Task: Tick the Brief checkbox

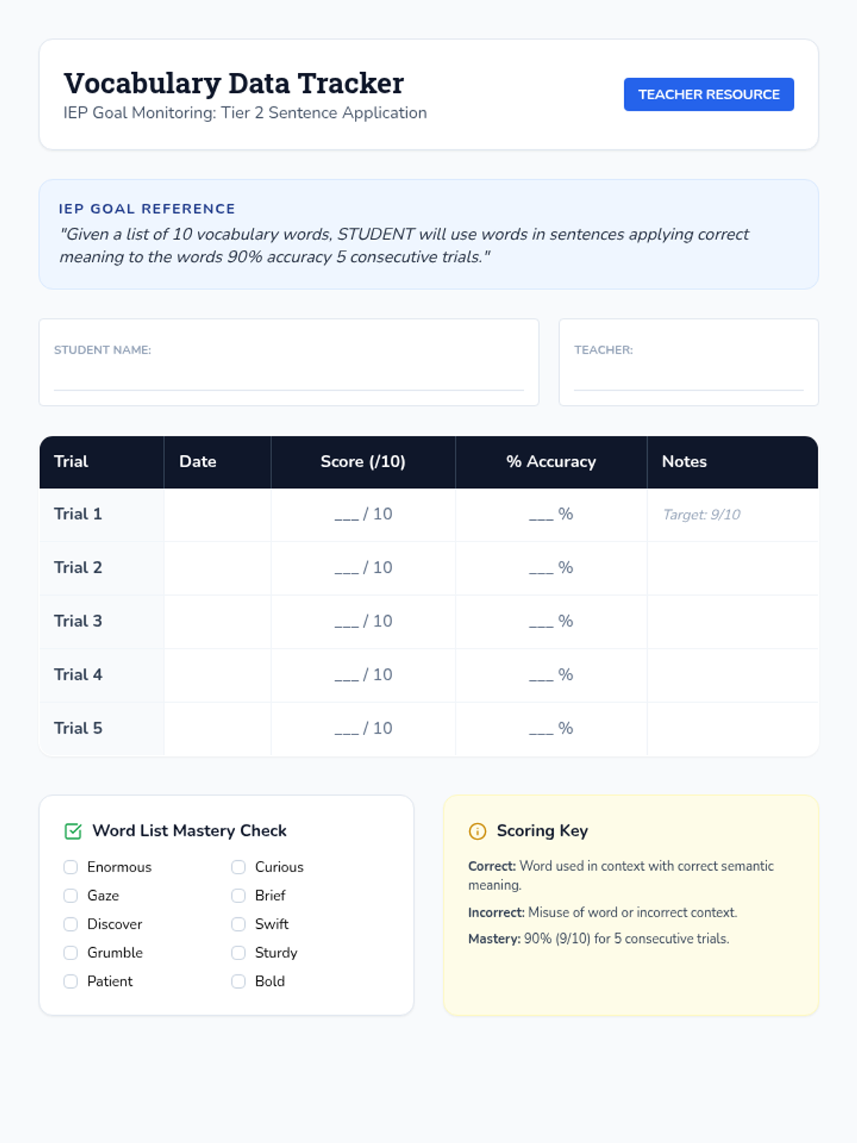Action: 239,895
